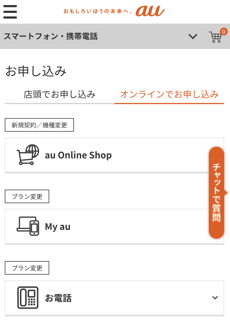230x323 pixels.
Task: Expand the お電話 section arrow
Action: coord(215,298)
